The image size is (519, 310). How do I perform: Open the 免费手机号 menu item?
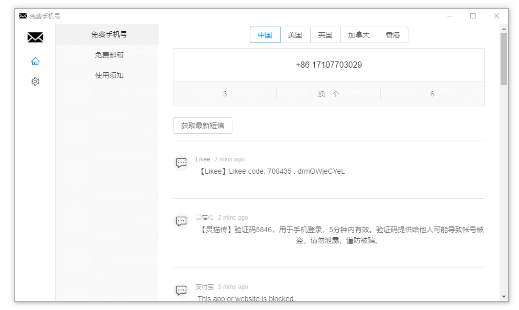(109, 34)
